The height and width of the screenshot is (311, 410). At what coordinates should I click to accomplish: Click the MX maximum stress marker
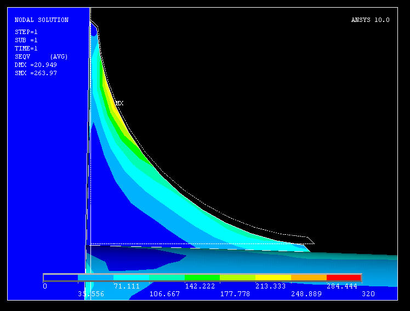[x=119, y=103]
